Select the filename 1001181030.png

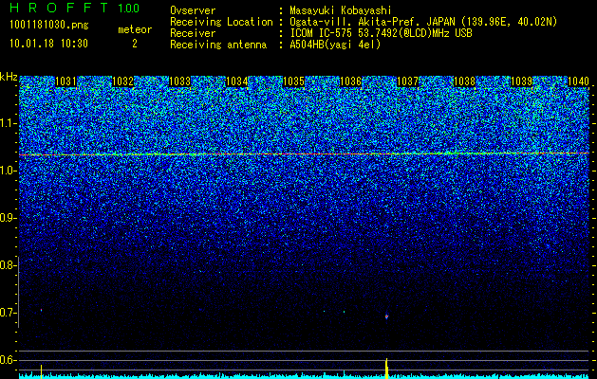click(49, 25)
